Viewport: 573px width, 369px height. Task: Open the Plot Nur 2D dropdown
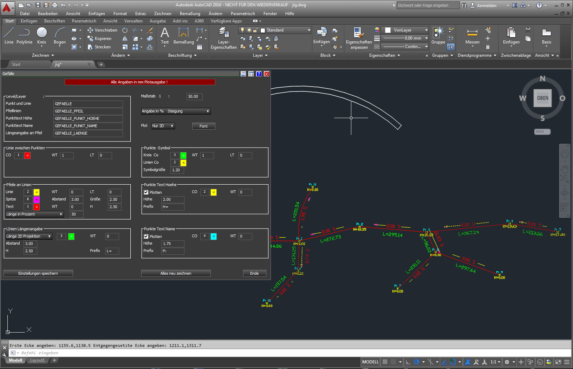[x=163, y=126]
